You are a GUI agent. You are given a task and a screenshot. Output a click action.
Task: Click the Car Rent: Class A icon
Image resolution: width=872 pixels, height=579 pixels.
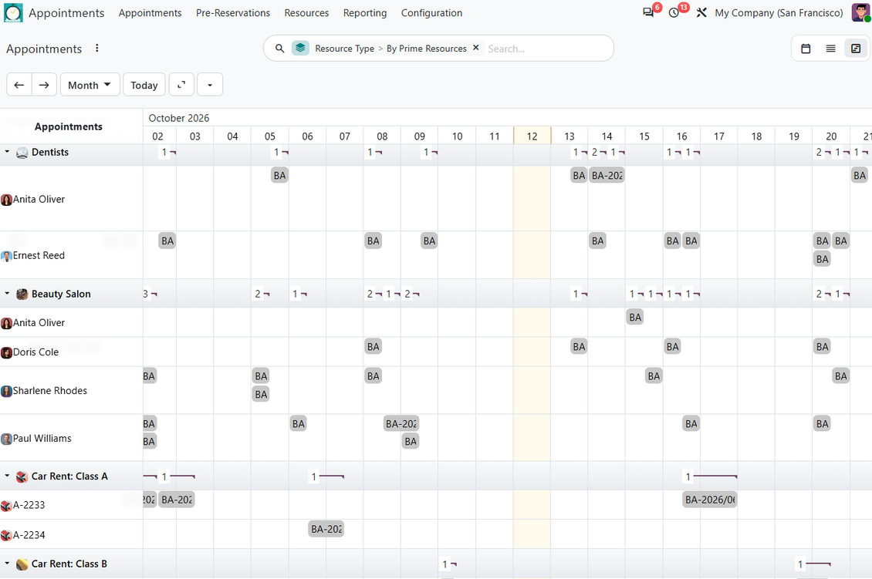pos(22,476)
